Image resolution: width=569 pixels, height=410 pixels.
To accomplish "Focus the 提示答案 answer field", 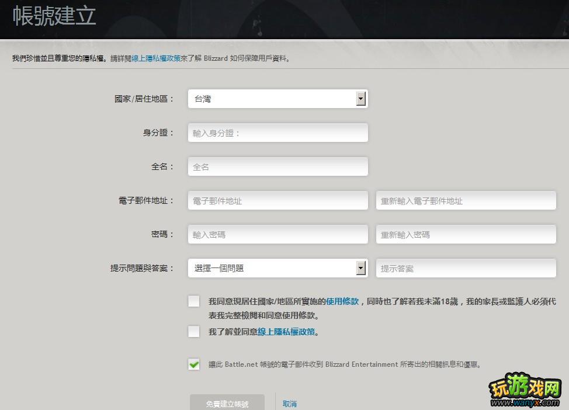I will point(466,268).
